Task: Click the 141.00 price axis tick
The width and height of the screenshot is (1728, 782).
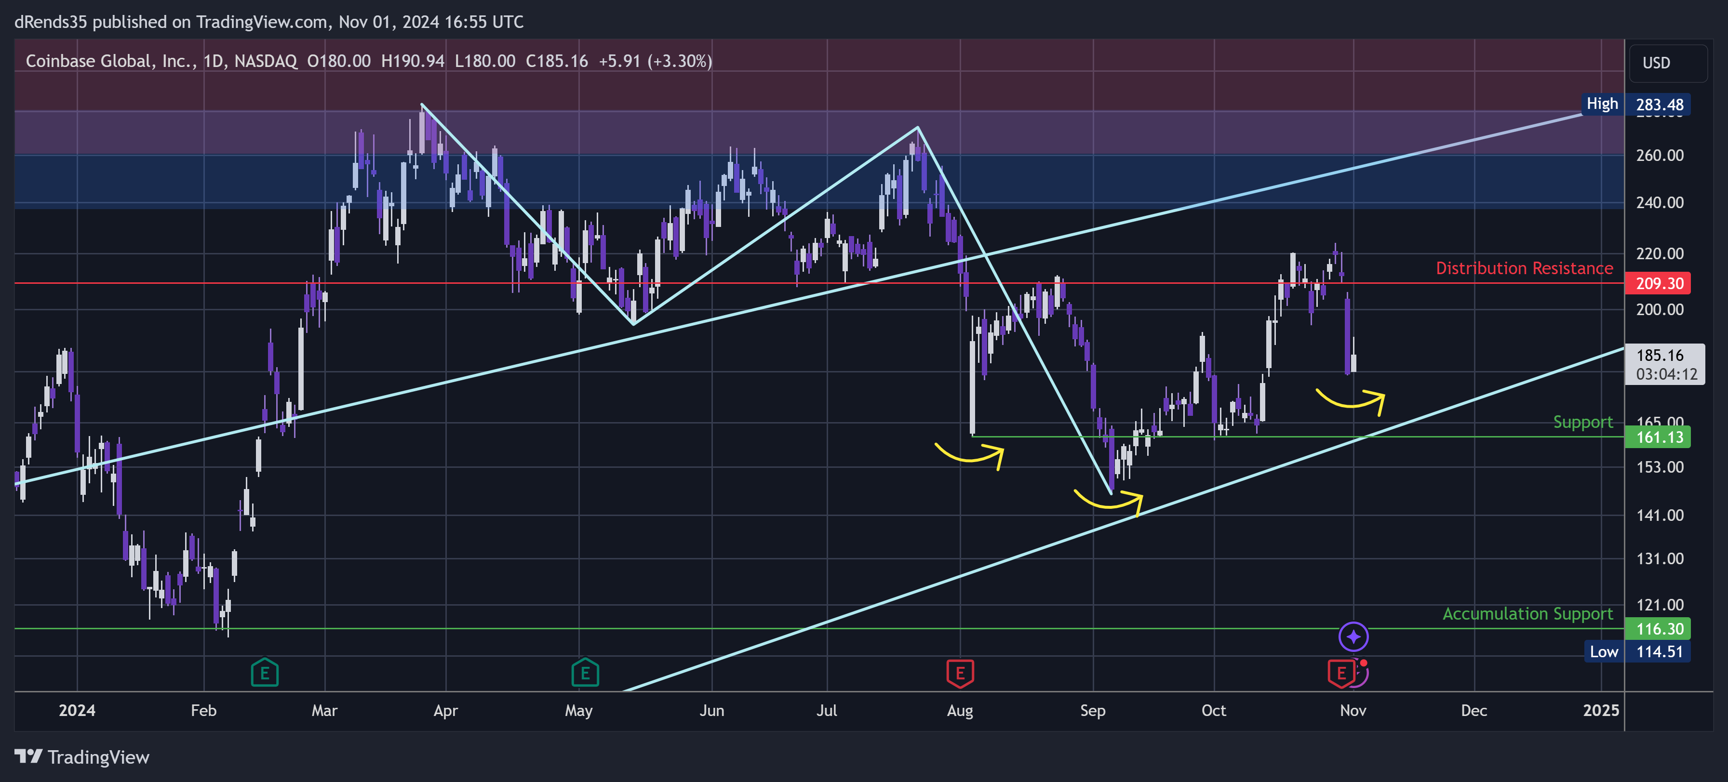Action: pyautogui.click(x=1660, y=515)
